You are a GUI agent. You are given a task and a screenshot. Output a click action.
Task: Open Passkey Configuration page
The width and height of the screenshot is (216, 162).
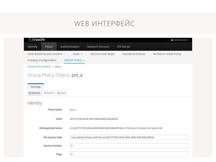(x=42, y=60)
